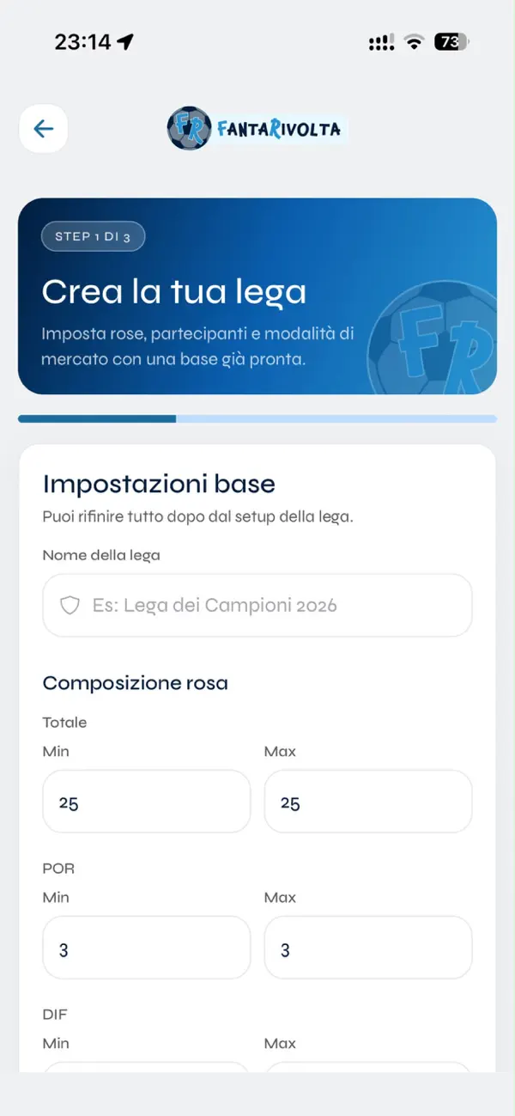Screen dimensions: 515x1116
Task: Tap the location arrow next to the time
Action: [x=126, y=42]
